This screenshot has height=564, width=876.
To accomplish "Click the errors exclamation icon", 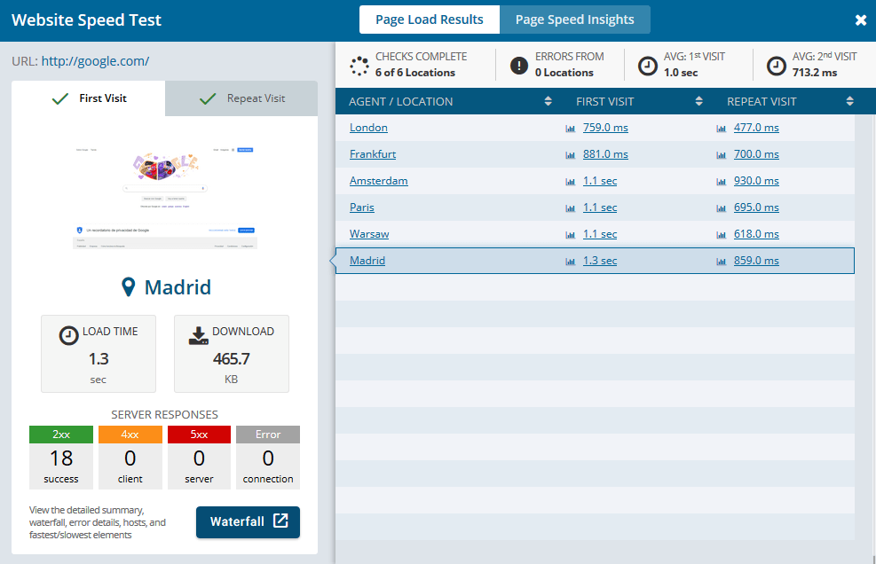I will pyautogui.click(x=519, y=66).
